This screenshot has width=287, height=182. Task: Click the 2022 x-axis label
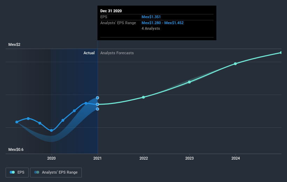point(144,158)
